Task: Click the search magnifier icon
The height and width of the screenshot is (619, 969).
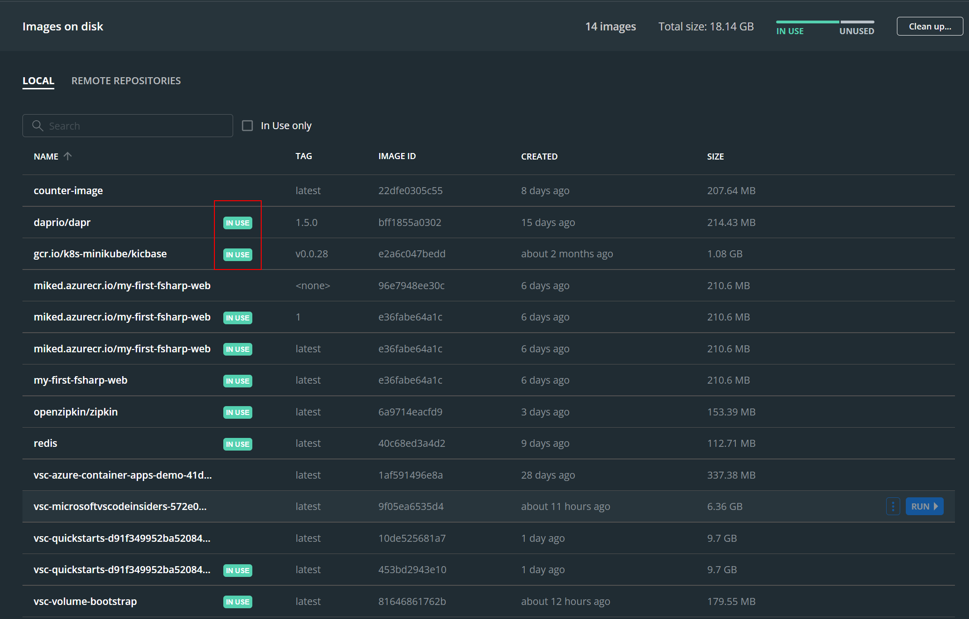Action: (37, 125)
